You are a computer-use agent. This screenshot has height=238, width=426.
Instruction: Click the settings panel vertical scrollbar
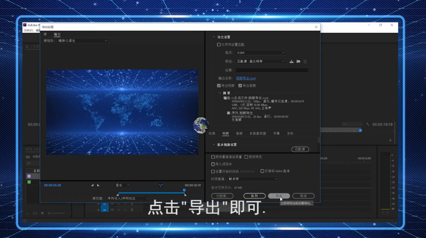point(319,140)
